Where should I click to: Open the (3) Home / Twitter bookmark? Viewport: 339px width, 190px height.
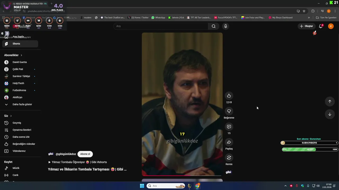click(138, 18)
